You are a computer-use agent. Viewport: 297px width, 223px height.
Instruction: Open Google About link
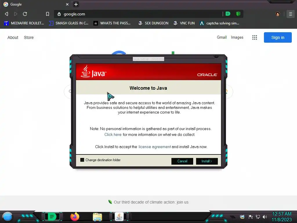pyautogui.click(x=13, y=37)
